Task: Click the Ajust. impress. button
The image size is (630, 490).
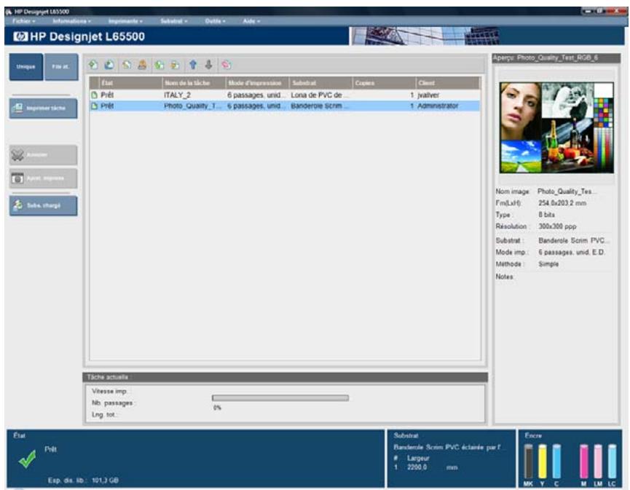Action: click(44, 178)
